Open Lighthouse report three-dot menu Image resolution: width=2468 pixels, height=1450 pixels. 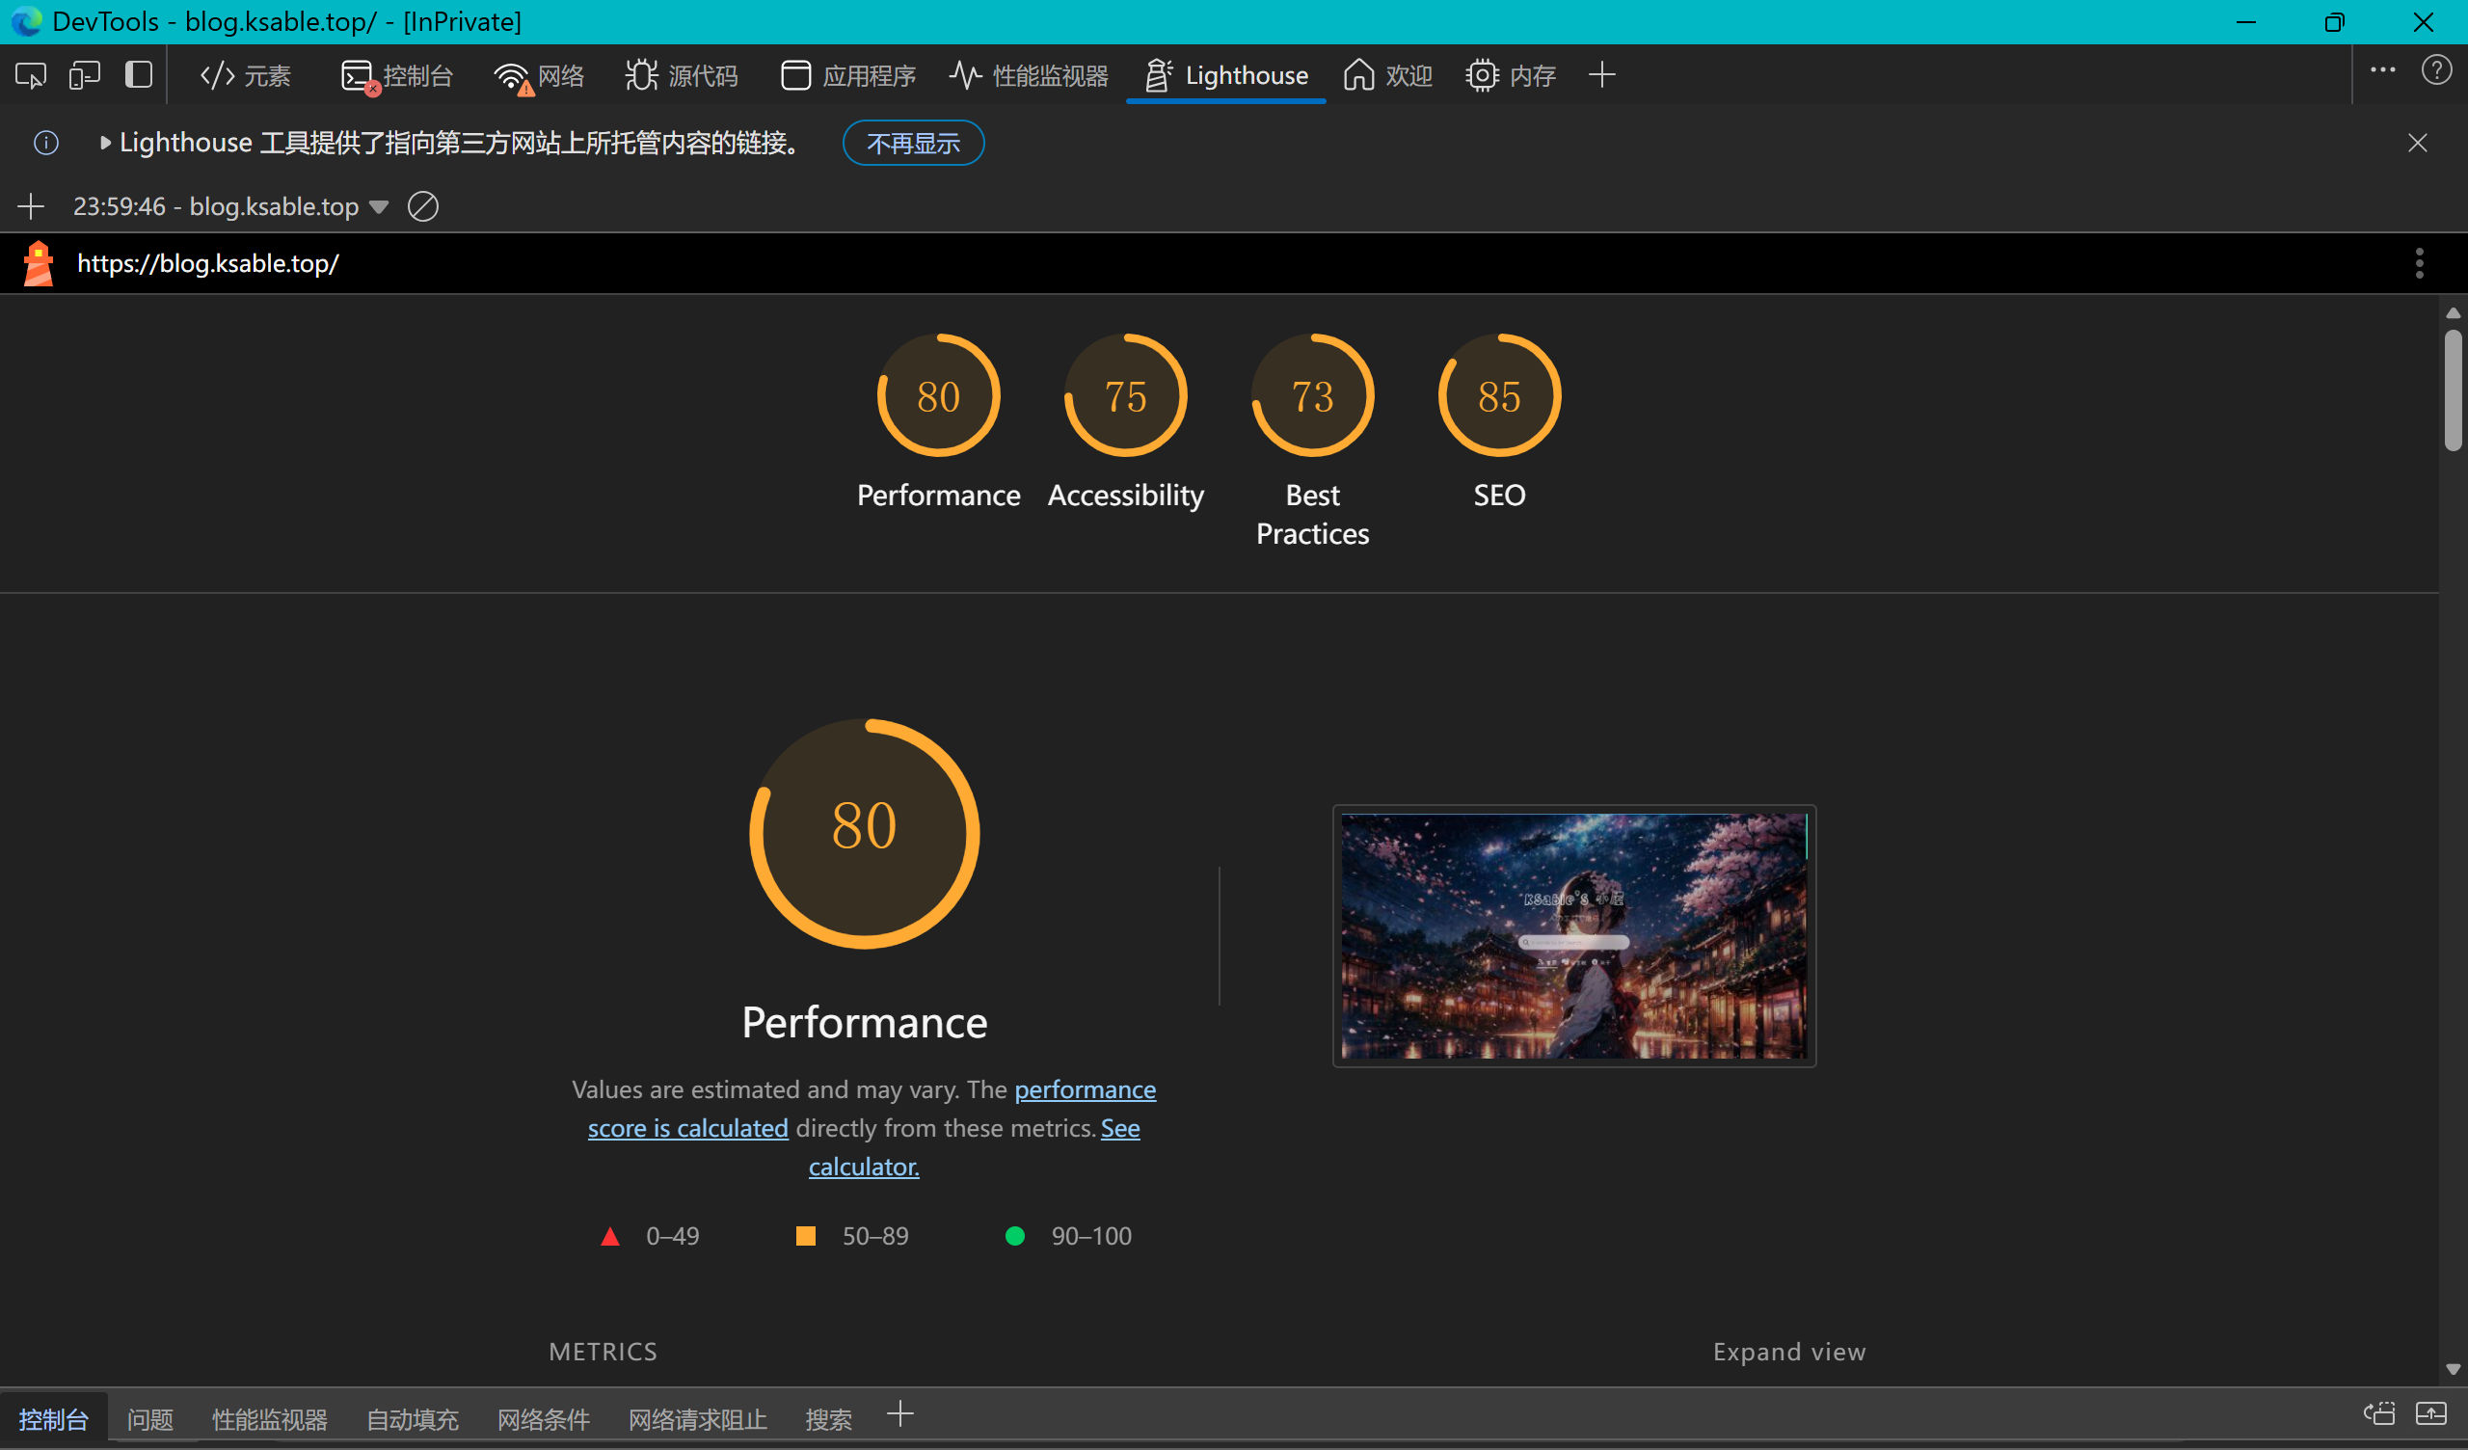2419,262
